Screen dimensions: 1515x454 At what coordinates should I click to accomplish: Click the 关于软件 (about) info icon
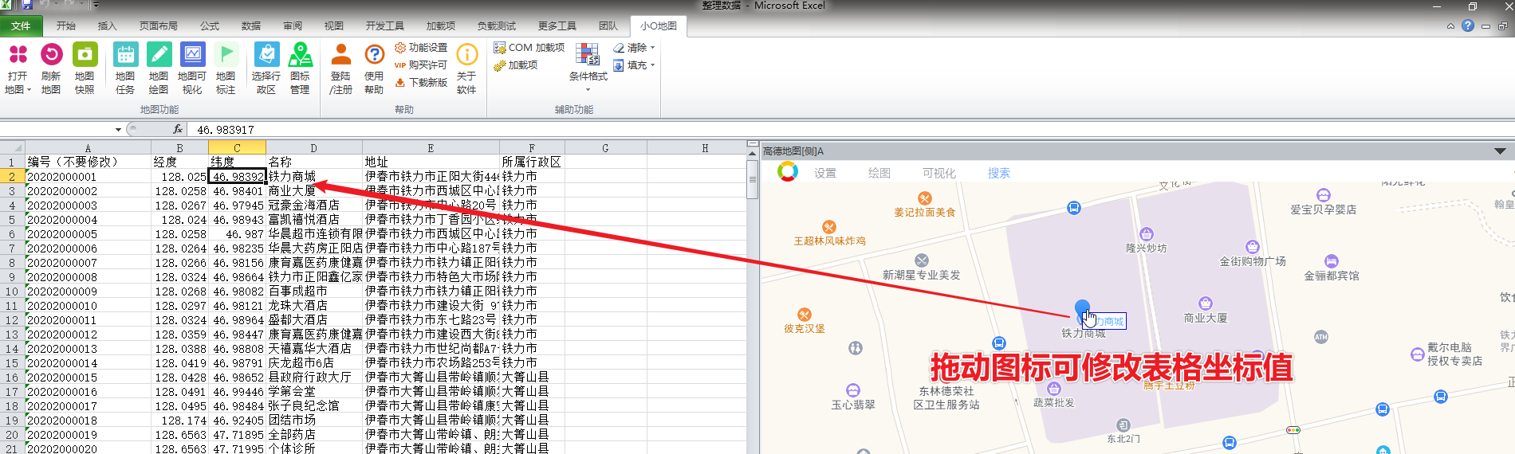click(466, 54)
